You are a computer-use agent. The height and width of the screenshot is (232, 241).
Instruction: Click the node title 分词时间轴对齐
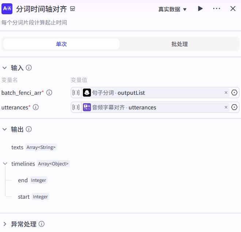42,9
